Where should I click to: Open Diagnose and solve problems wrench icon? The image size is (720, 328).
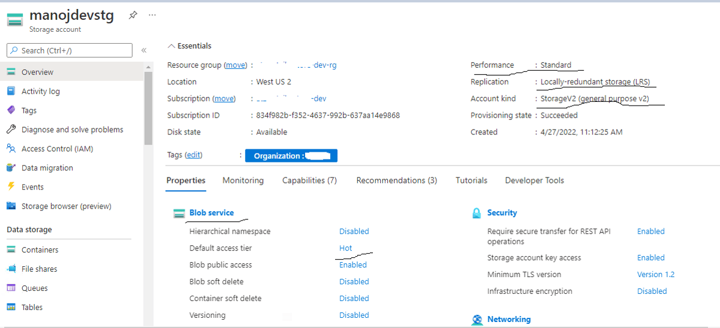pos(11,130)
